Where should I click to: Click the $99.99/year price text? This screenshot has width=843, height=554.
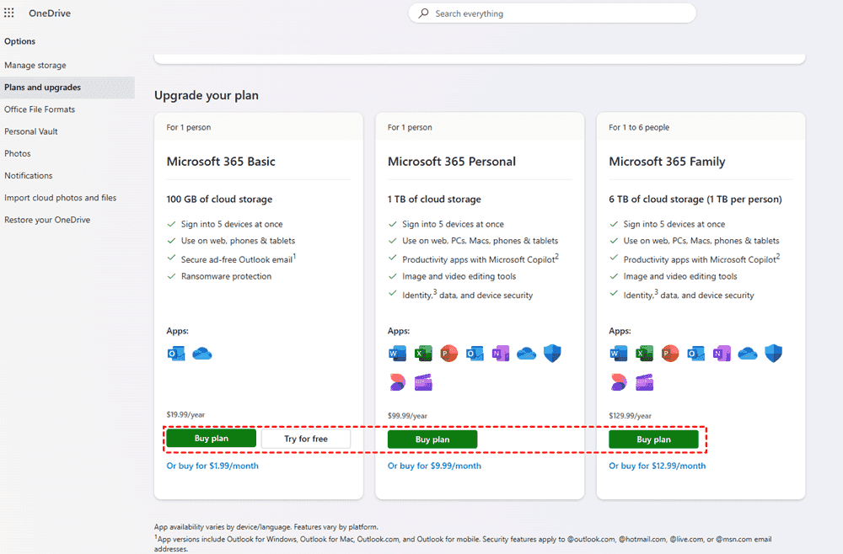(x=407, y=416)
